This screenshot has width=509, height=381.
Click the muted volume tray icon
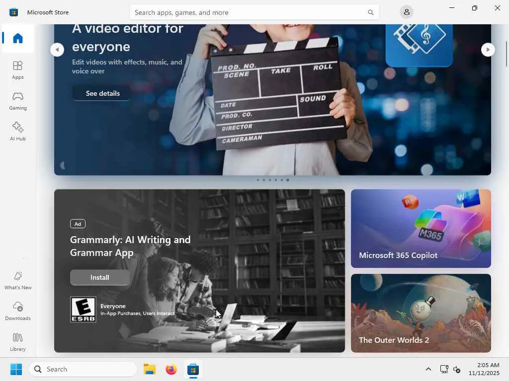point(457,369)
